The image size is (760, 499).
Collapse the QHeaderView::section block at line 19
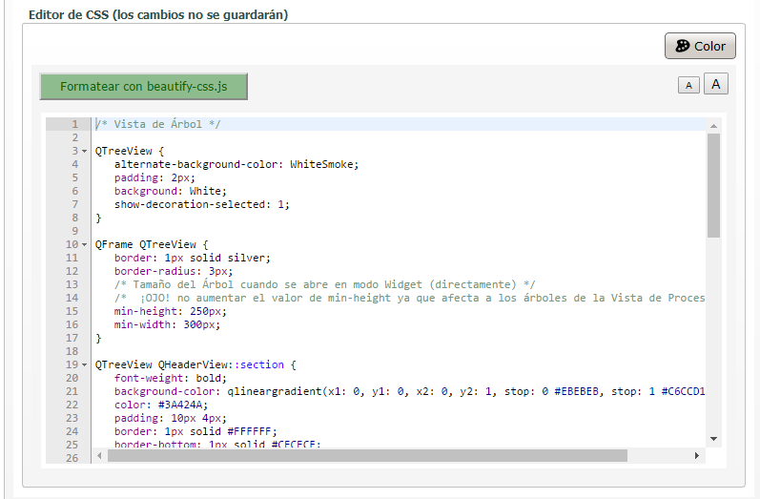84,364
